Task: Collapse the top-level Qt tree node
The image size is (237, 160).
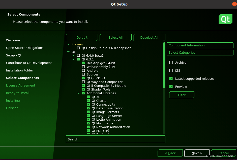Action: point(68,52)
